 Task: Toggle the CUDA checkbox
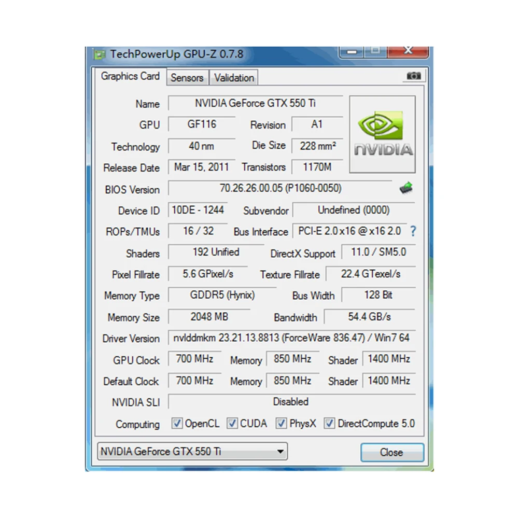click(232, 423)
